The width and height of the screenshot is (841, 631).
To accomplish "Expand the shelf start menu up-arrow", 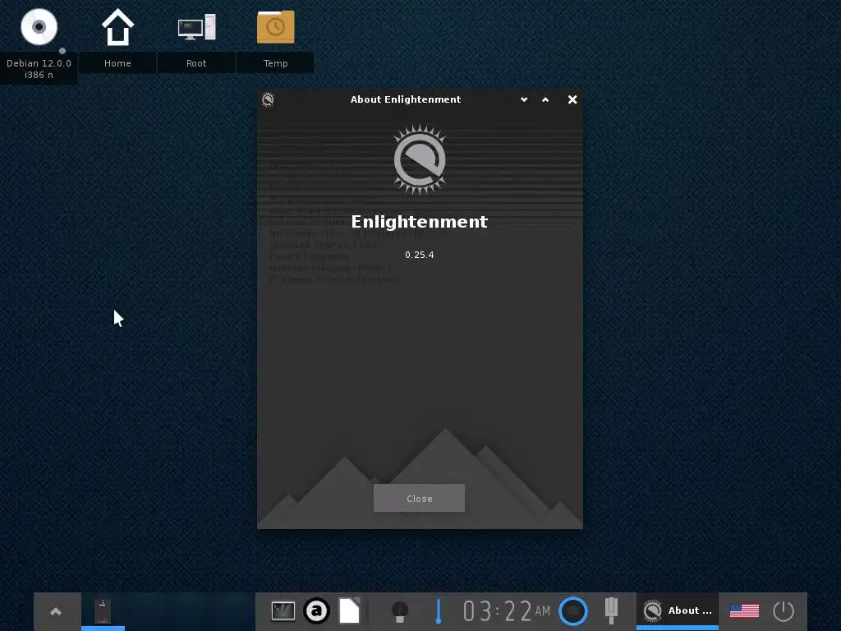I will pos(56,611).
